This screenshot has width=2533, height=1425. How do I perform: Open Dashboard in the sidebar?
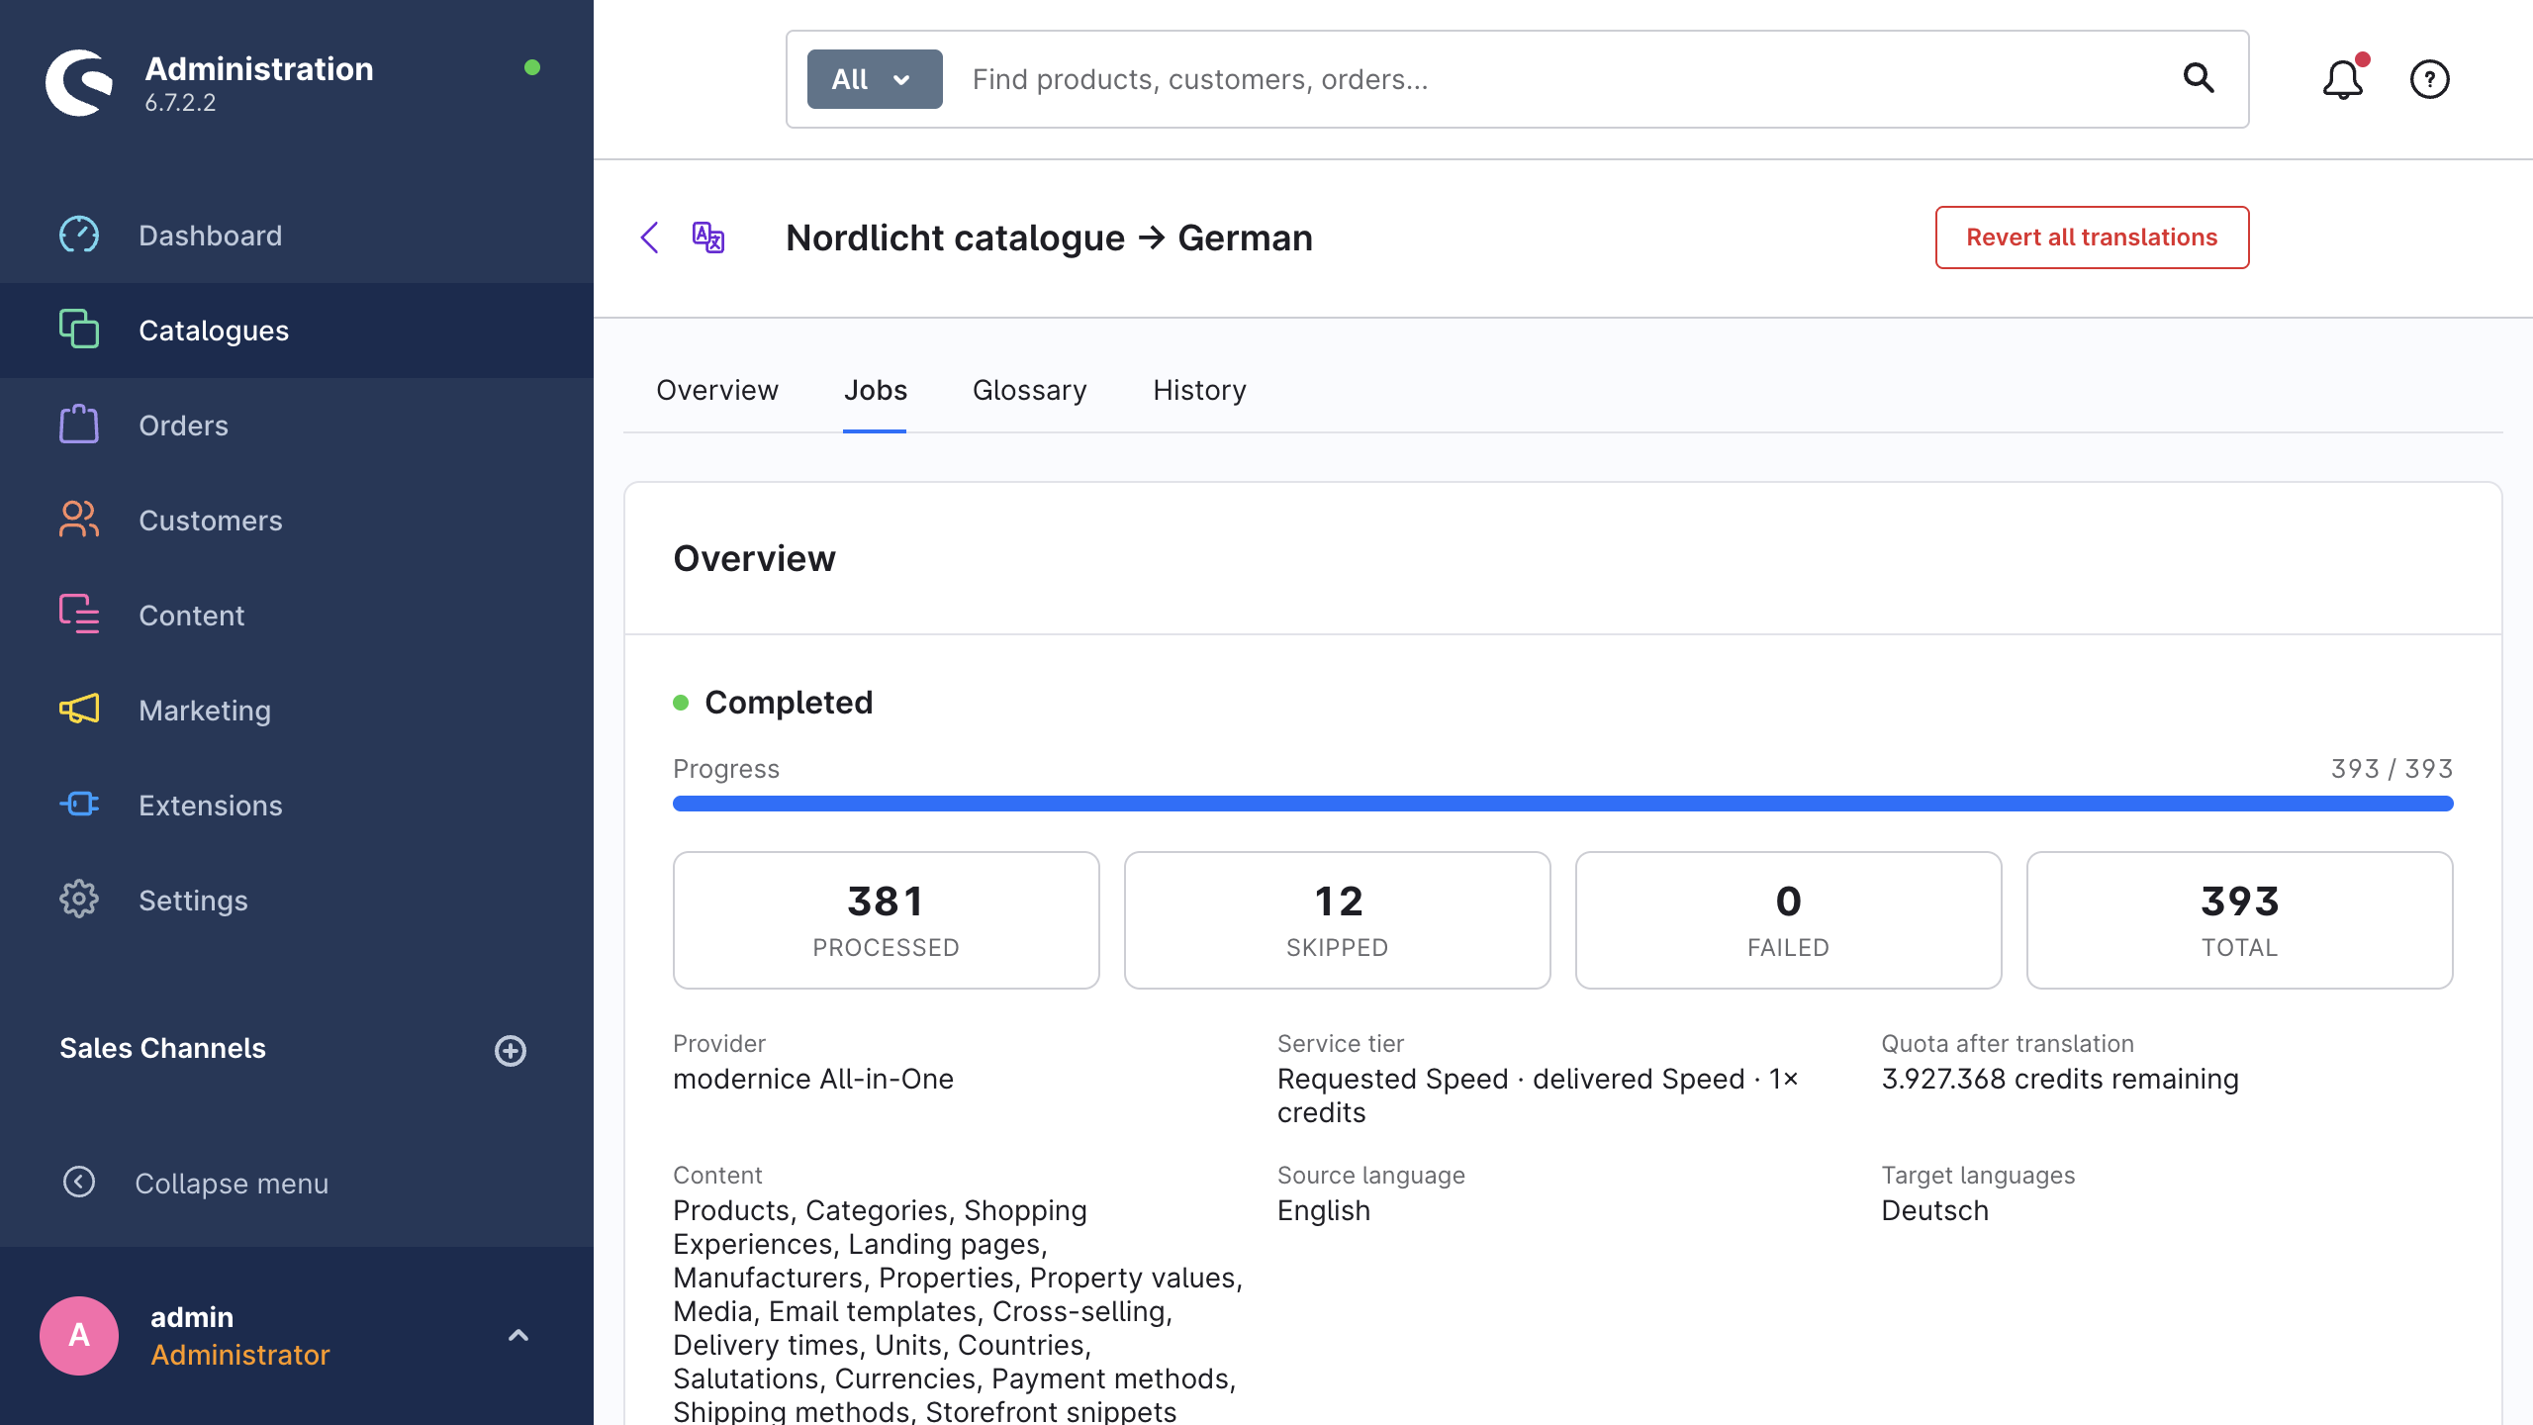pos(297,236)
